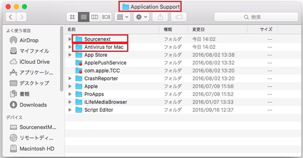This screenshot has height=158, width=303.
Task: Switch to icon view
Action: 72,17
